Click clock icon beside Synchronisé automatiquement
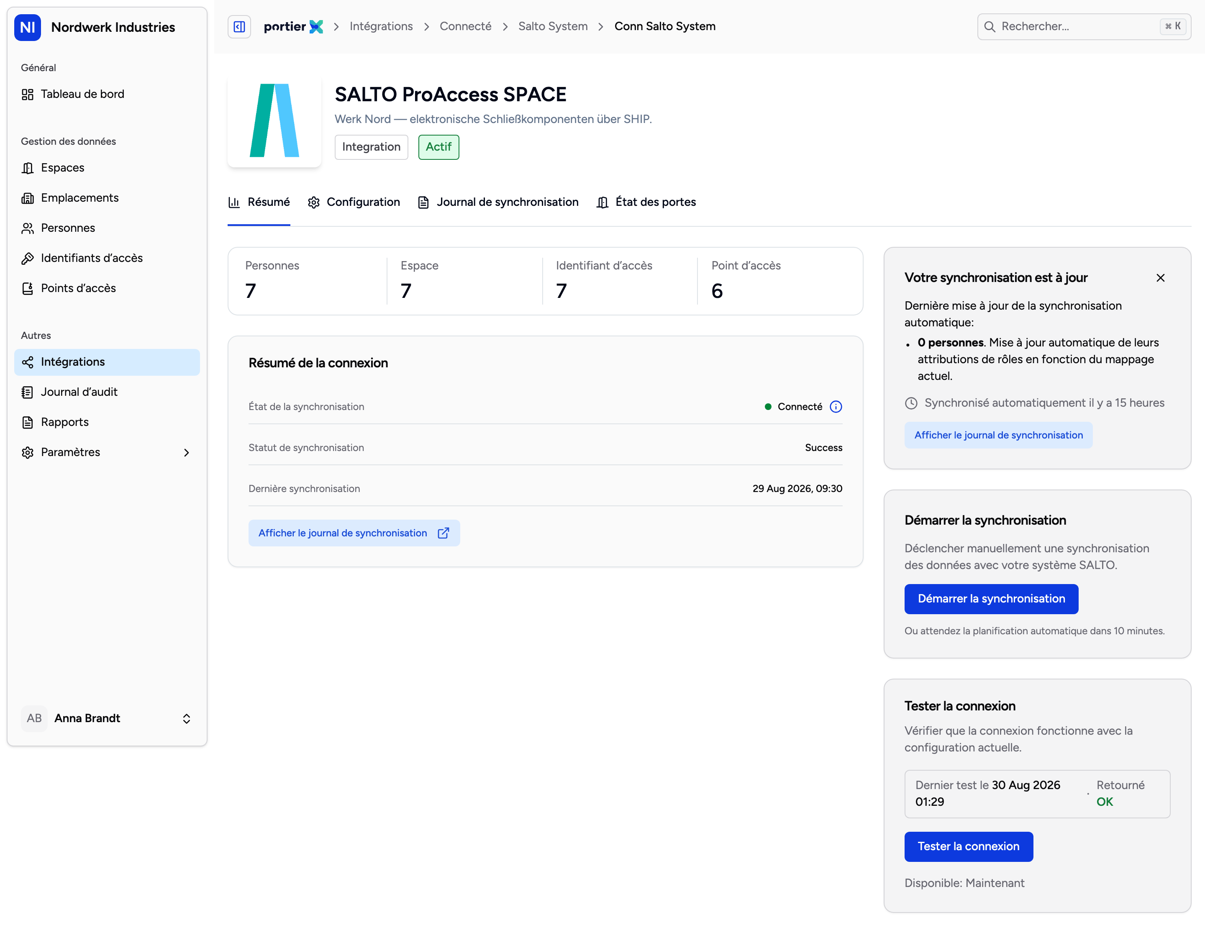The image size is (1205, 933). click(x=911, y=403)
